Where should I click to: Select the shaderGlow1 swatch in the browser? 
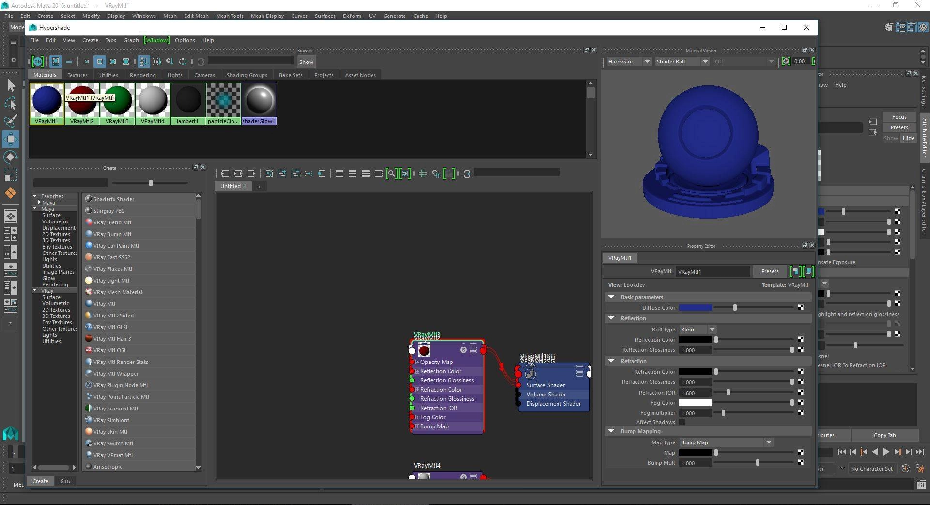pyautogui.click(x=259, y=104)
